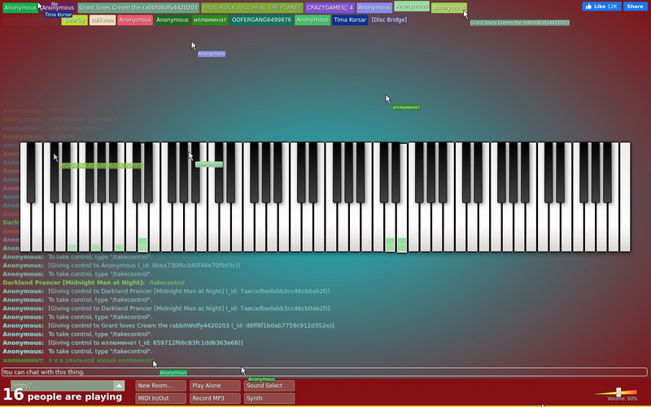Viewport: 651px width, 407px height.
Task: Click the Grant loves Cream user tag
Action: coord(138,7)
